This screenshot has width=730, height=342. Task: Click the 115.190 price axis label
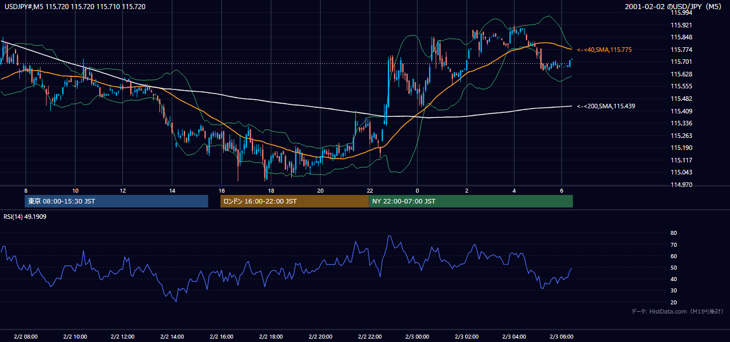click(x=681, y=148)
